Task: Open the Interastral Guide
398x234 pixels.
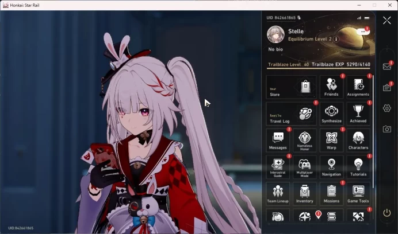Action: coord(278,167)
